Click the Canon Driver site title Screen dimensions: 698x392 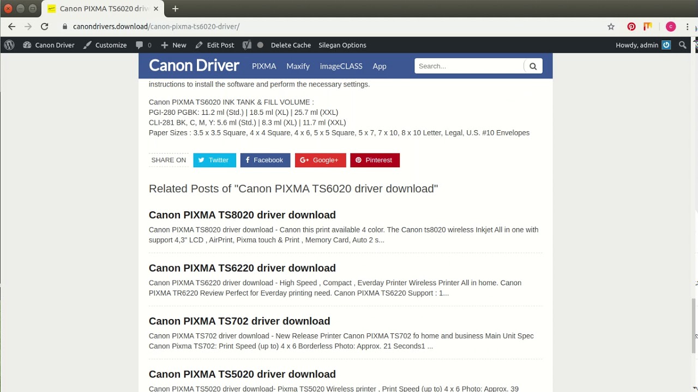[194, 65]
